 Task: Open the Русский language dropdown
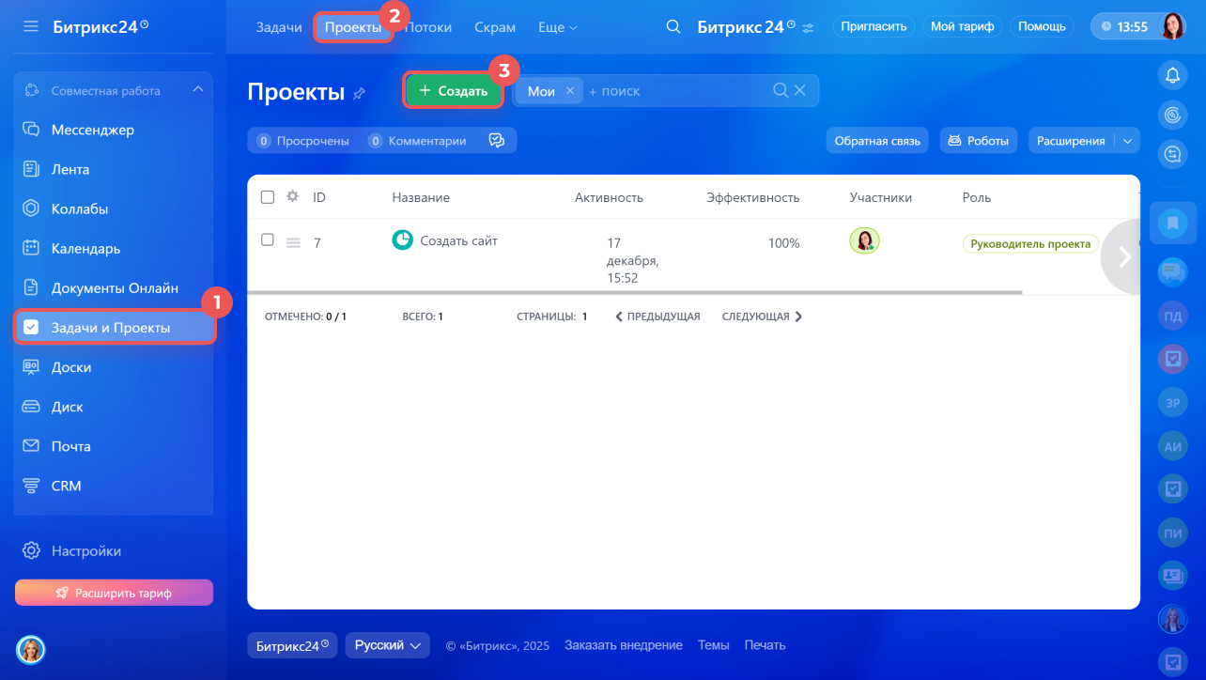388,645
